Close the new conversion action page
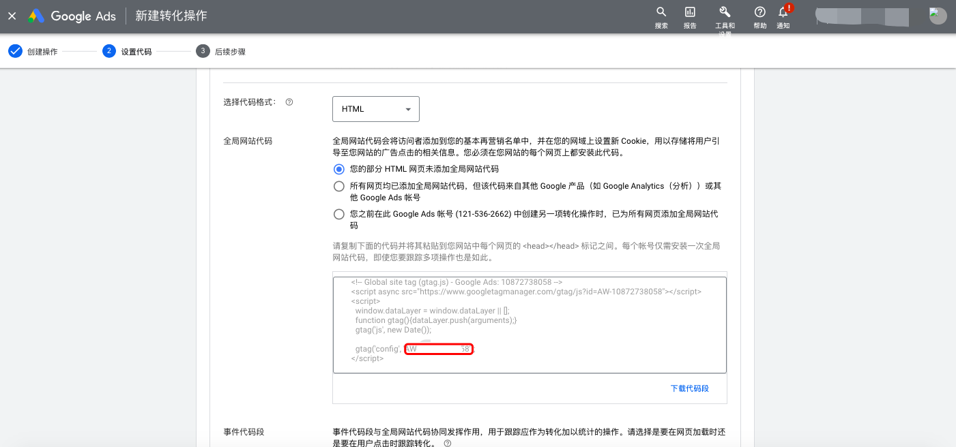This screenshot has height=447, width=956. (12, 16)
